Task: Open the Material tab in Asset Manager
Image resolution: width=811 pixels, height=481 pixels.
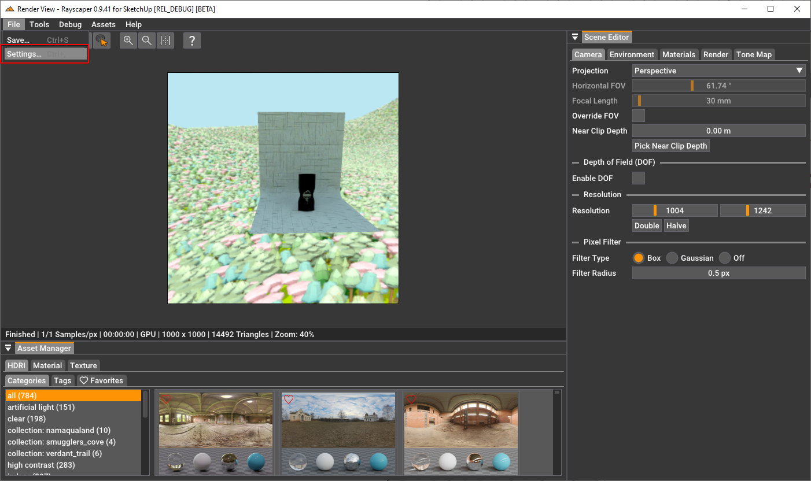Action: click(x=47, y=365)
